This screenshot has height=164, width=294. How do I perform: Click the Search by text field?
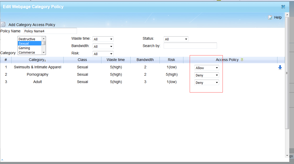pyautogui.click(x=190, y=45)
